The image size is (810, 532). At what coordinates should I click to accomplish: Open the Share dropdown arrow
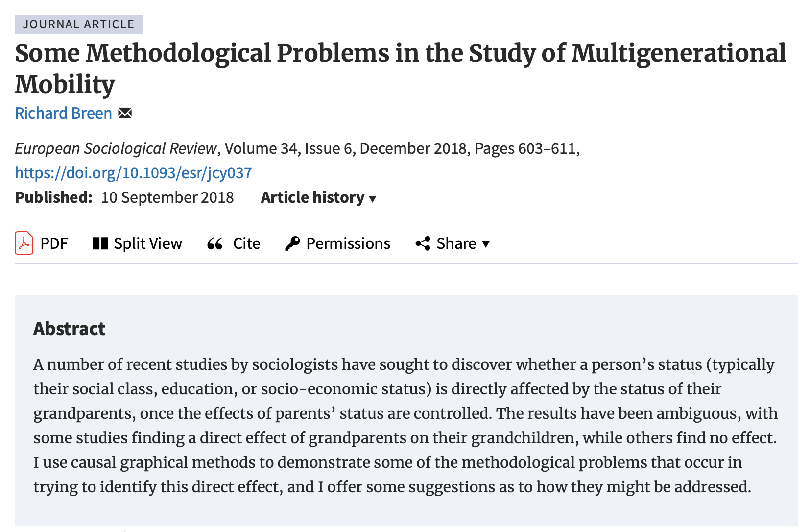pyautogui.click(x=486, y=244)
